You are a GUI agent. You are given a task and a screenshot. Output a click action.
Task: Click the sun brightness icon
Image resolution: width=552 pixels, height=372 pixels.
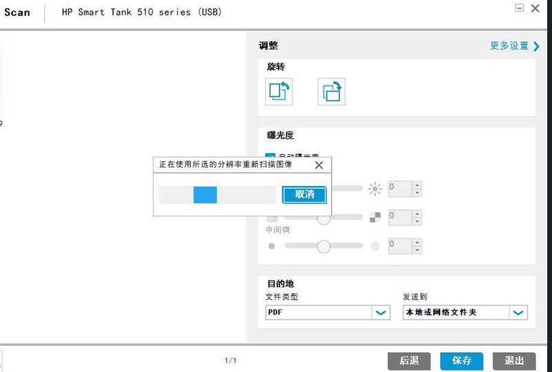[375, 188]
